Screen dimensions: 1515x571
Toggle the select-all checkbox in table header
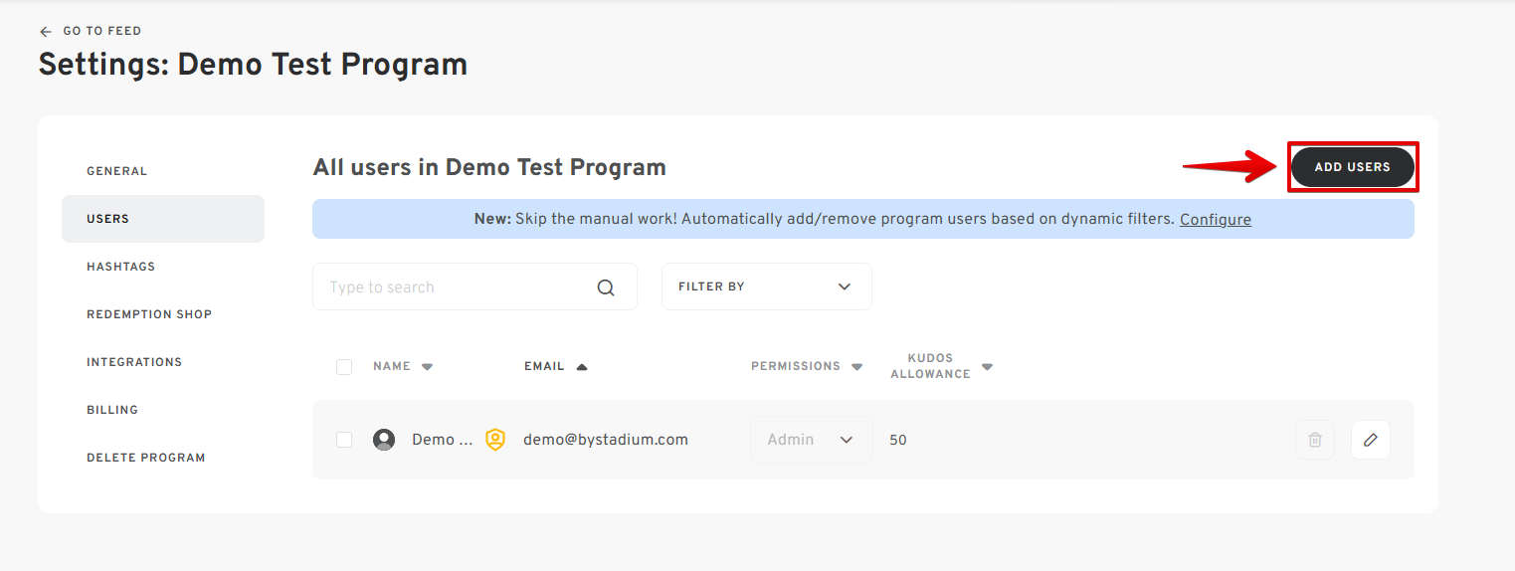click(x=344, y=367)
